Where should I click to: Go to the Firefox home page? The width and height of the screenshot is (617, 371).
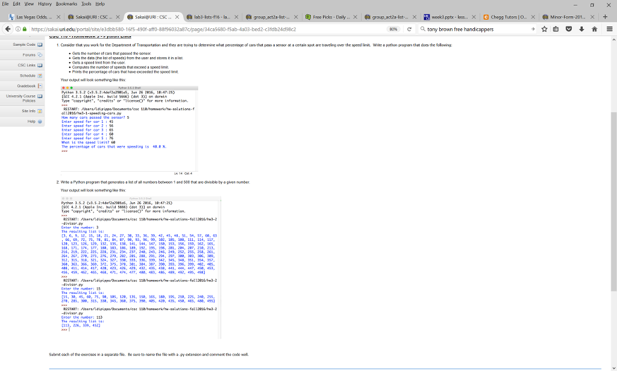595,28
